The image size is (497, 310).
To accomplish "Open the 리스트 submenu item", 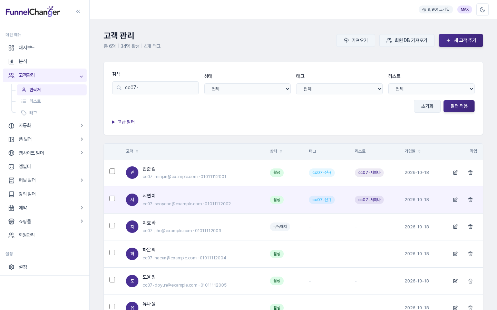I will (52, 101).
